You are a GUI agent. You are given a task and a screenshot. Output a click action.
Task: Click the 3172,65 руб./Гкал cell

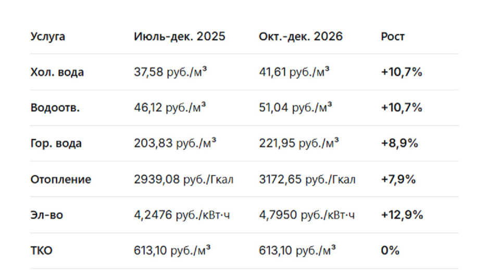point(307,179)
